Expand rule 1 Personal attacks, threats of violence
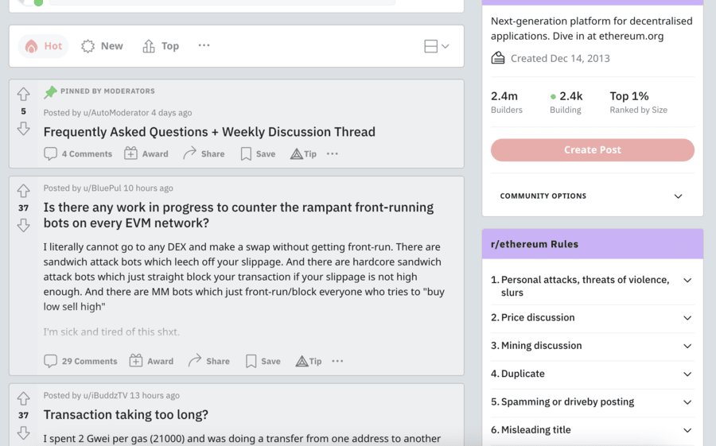Image resolution: width=716 pixels, height=446 pixels. click(592, 286)
